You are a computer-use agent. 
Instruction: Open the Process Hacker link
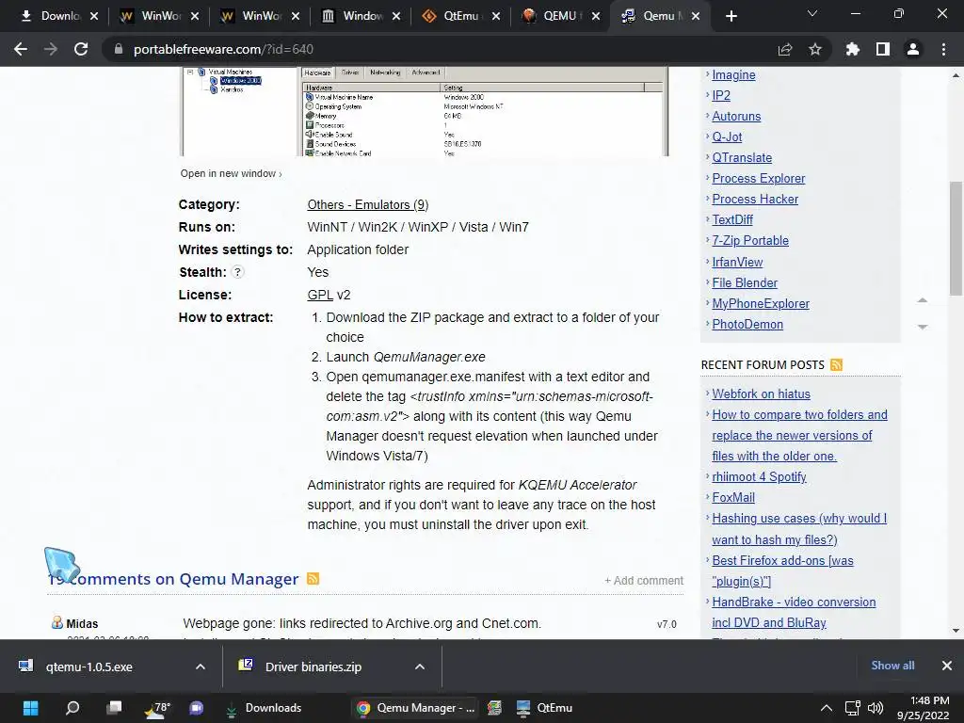point(755,200)
